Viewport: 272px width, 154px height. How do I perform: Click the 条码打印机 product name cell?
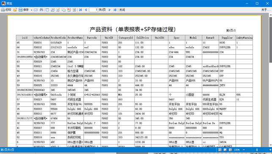(x=75, y=137)
